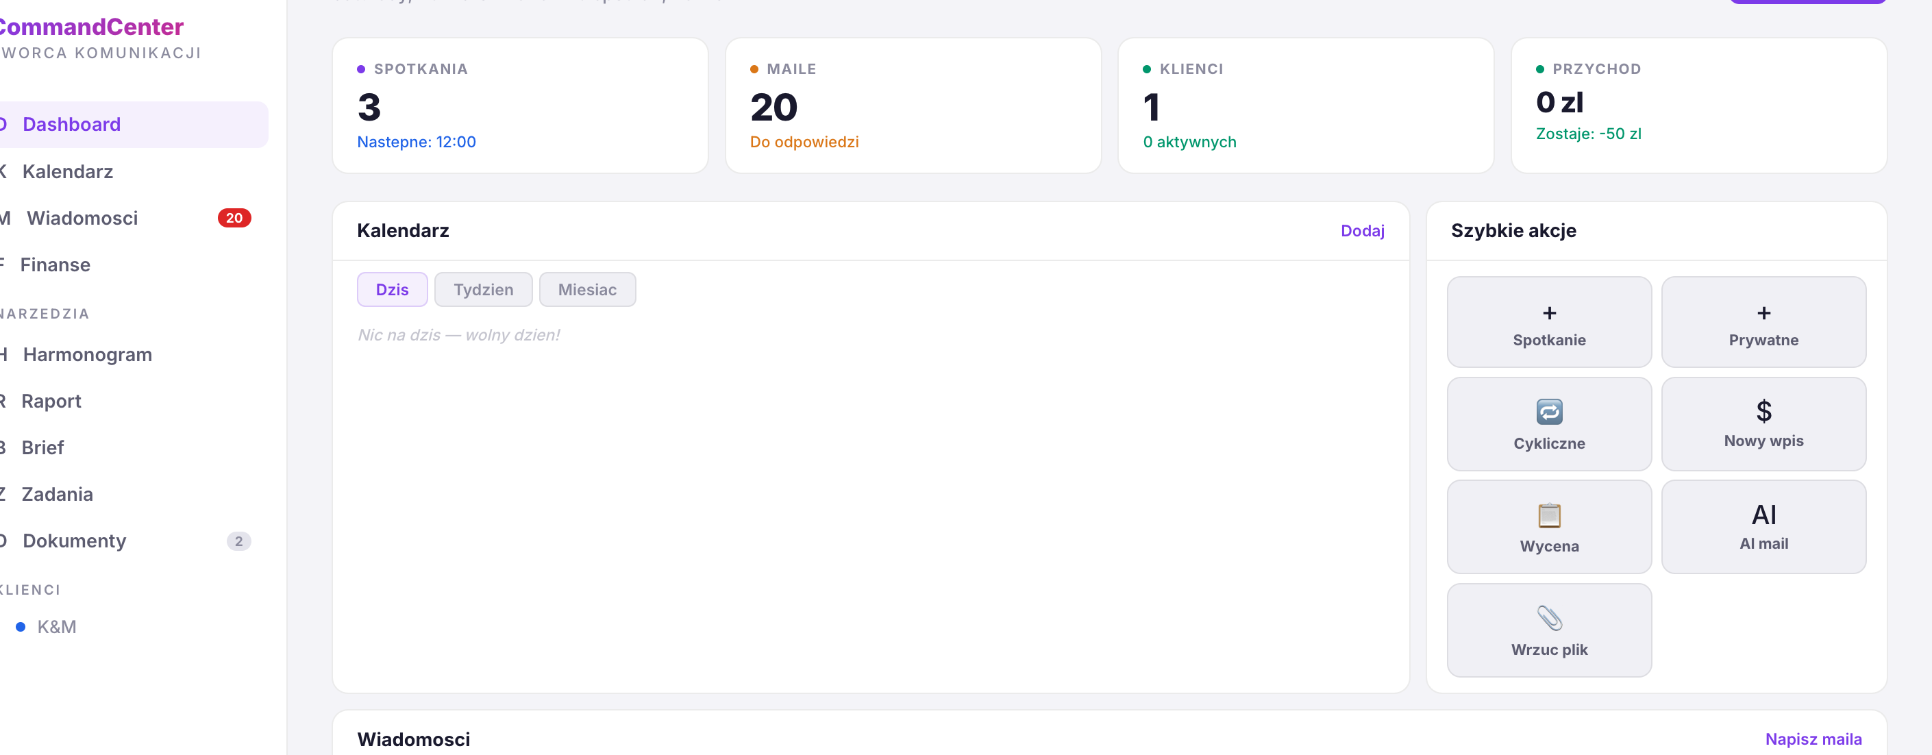Click the AI mail quick action label
The height and width of the screenshot is (755, 1932).
(x=1764, y=543)
